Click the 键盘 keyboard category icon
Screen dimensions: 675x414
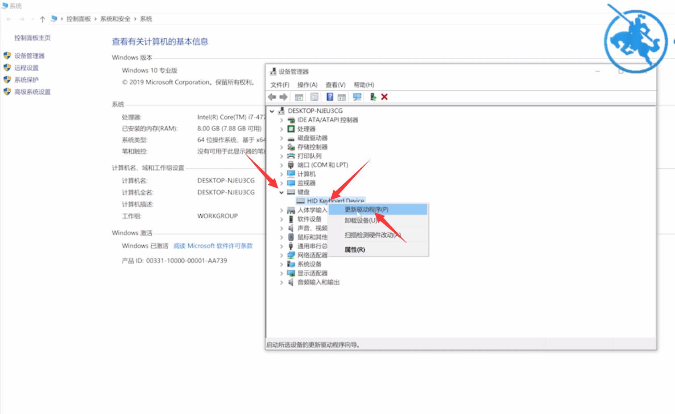click(291, 192)
